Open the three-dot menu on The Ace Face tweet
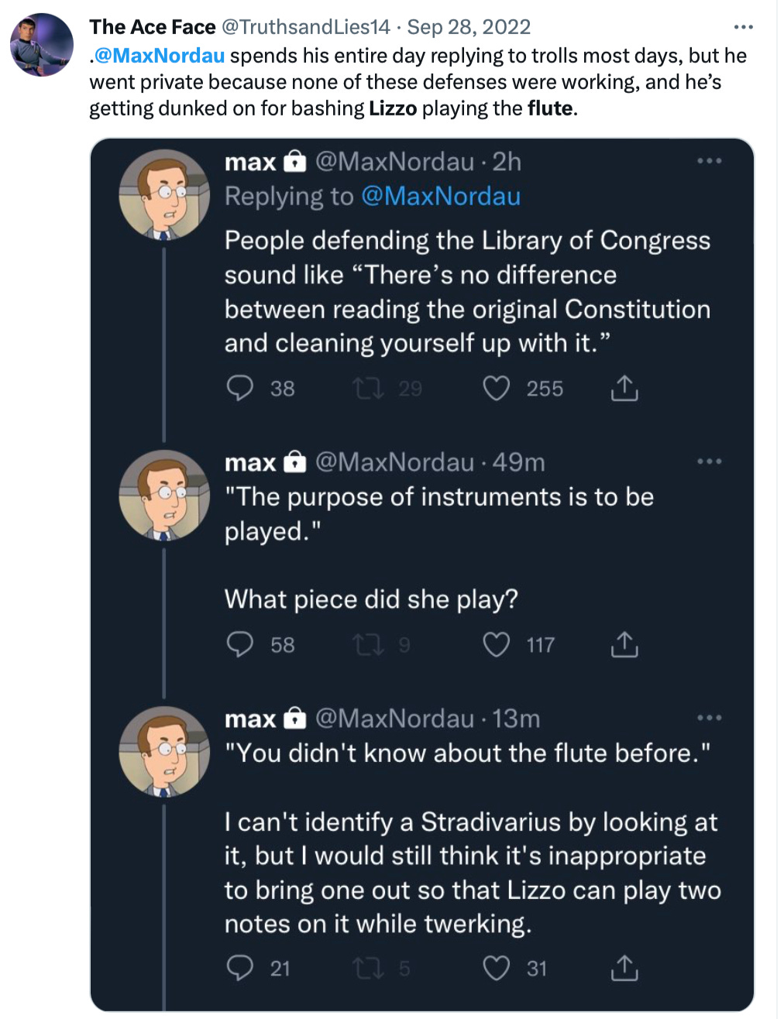This screenshot has width=784, height=1019. (x=743, y=27)
